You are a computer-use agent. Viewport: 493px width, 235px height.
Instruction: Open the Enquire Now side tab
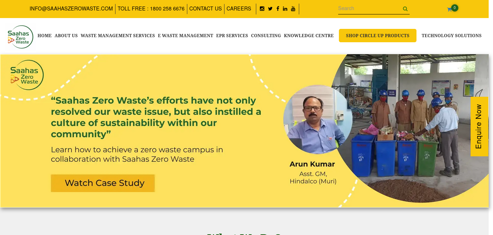pyautogui.click(x=479, y=126)
